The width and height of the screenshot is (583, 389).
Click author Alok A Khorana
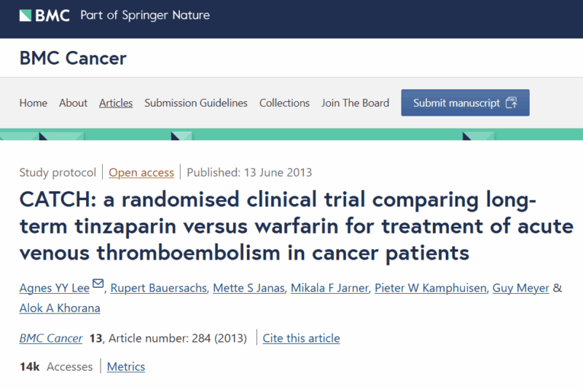coord(60,308)
